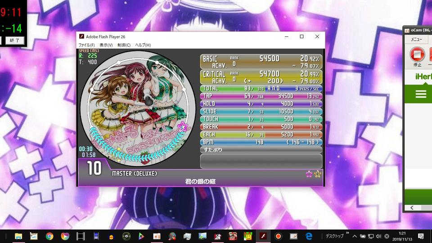Click the pink star icon beside MASTER row

pyautogui.click(x=309, y=174)
